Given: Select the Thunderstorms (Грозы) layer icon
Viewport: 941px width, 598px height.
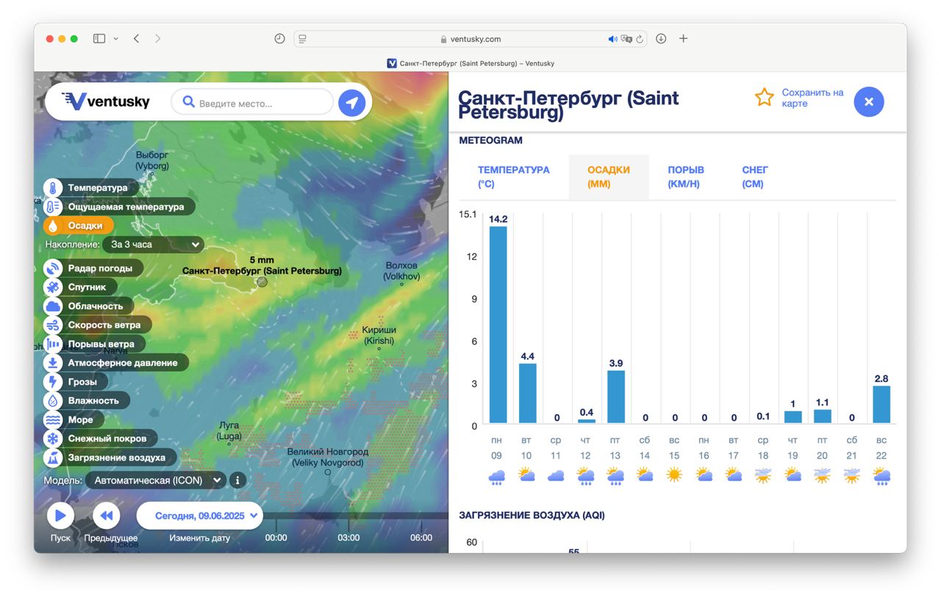Looking at the screenshot, I should point(53,382).
